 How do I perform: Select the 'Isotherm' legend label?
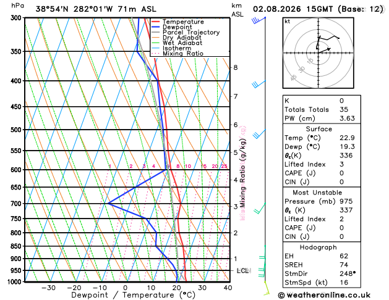177,48
